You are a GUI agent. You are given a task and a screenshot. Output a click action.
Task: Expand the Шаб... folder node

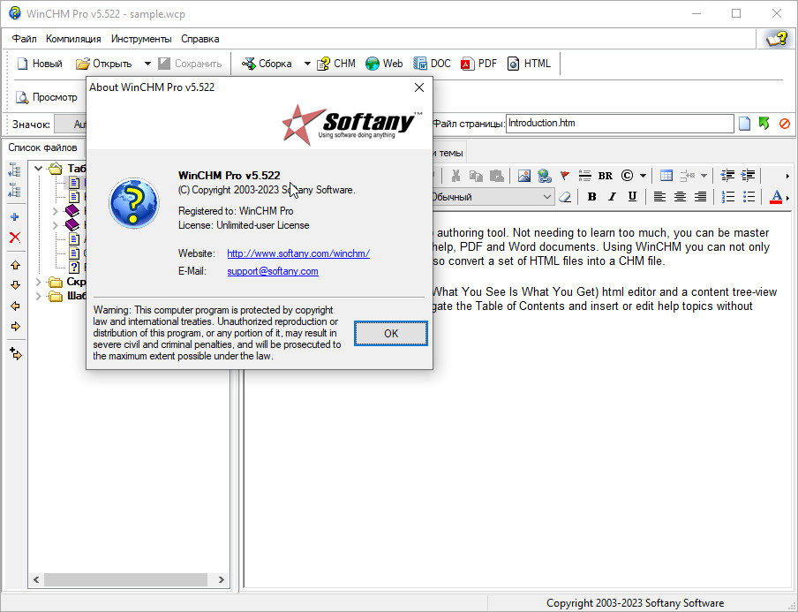coord(38,296)
